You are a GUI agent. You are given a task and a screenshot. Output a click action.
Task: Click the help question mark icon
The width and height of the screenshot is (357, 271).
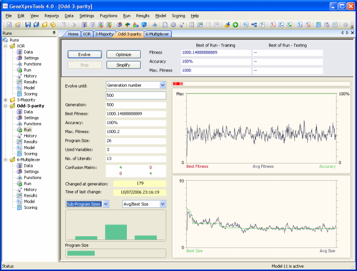345,25
